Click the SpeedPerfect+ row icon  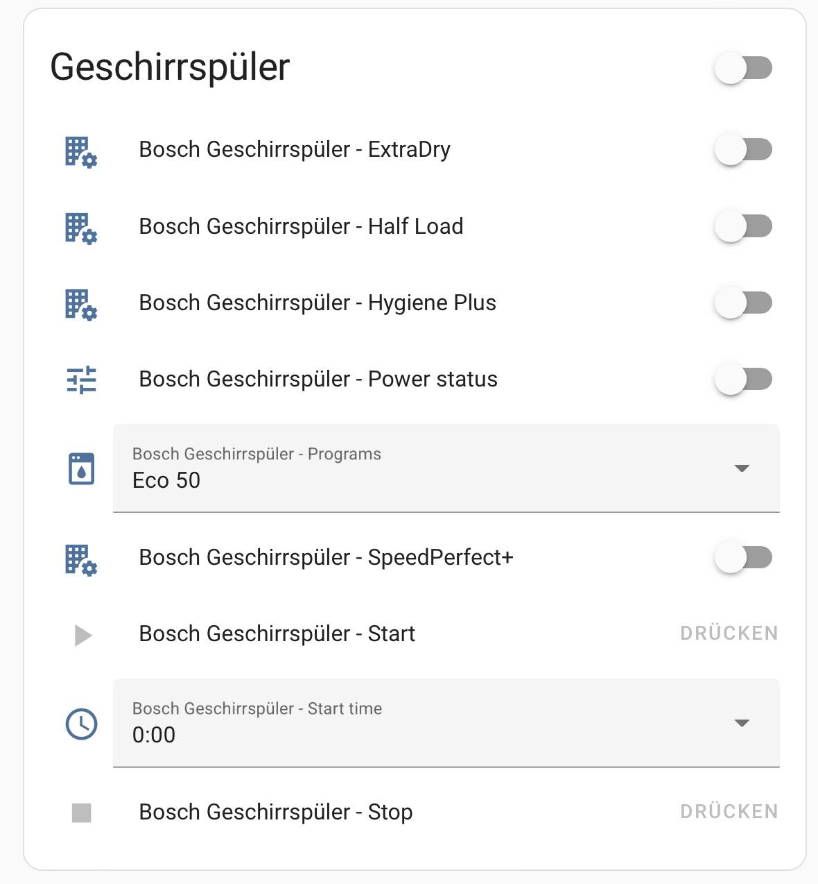pos(81,559)
